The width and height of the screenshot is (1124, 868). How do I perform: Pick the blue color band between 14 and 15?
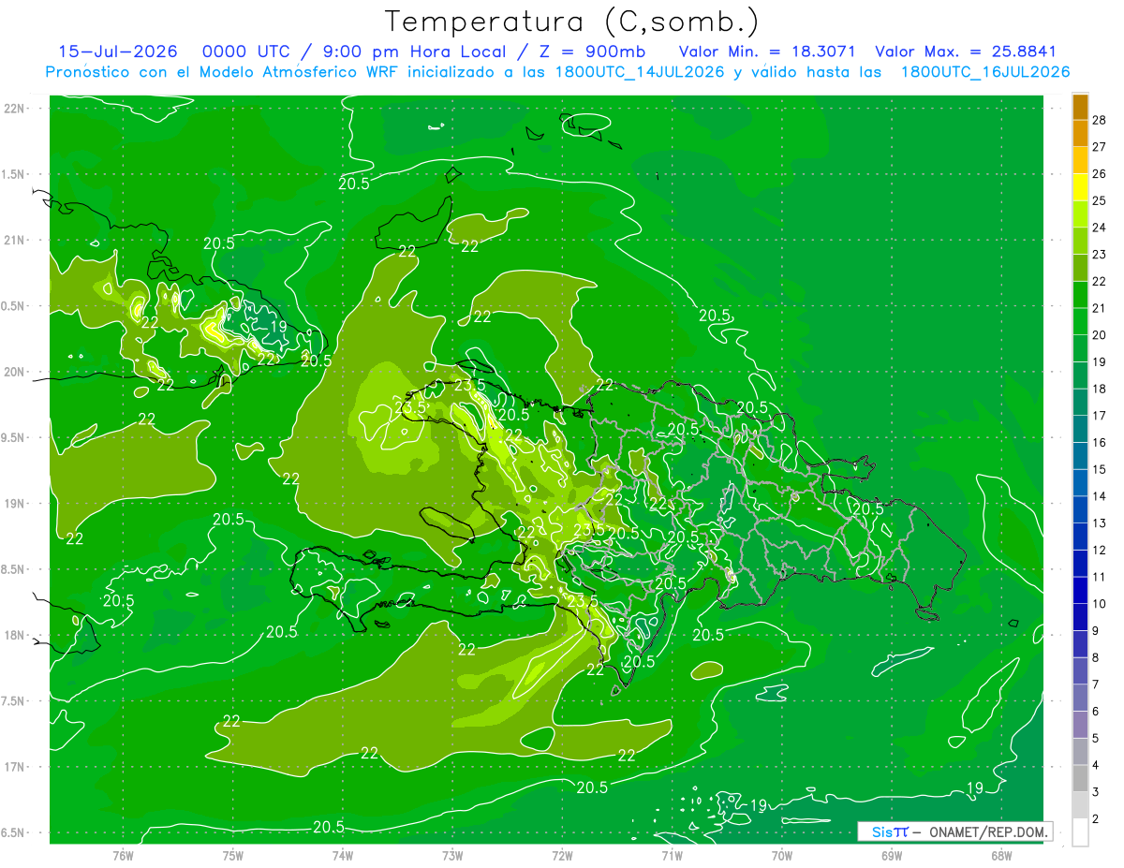pyautogui.click(x=1080, y=483)
